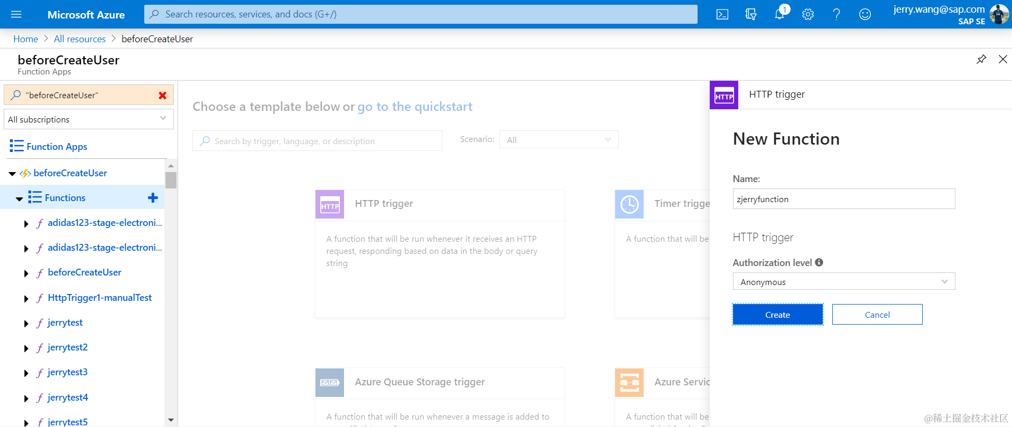Screen dimensions: 1012x427
Task: Open the Function Apps link in sidebar
Action: pyautogui.click(x=57, y=146)
